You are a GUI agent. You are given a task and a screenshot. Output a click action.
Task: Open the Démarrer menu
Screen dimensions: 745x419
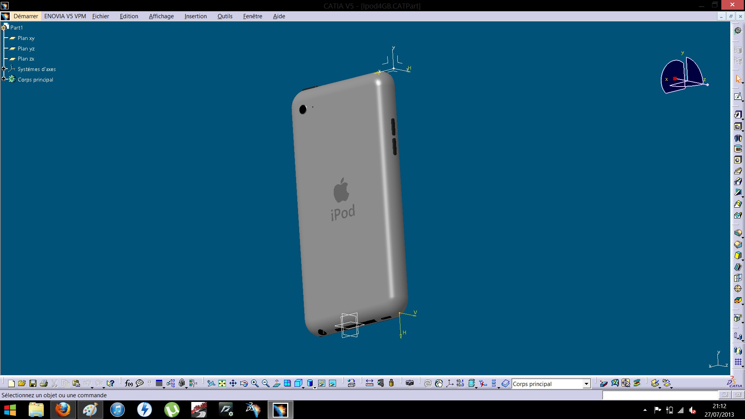tap(26, 16)
